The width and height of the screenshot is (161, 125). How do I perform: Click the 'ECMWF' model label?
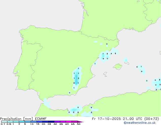tap(41, 119)
